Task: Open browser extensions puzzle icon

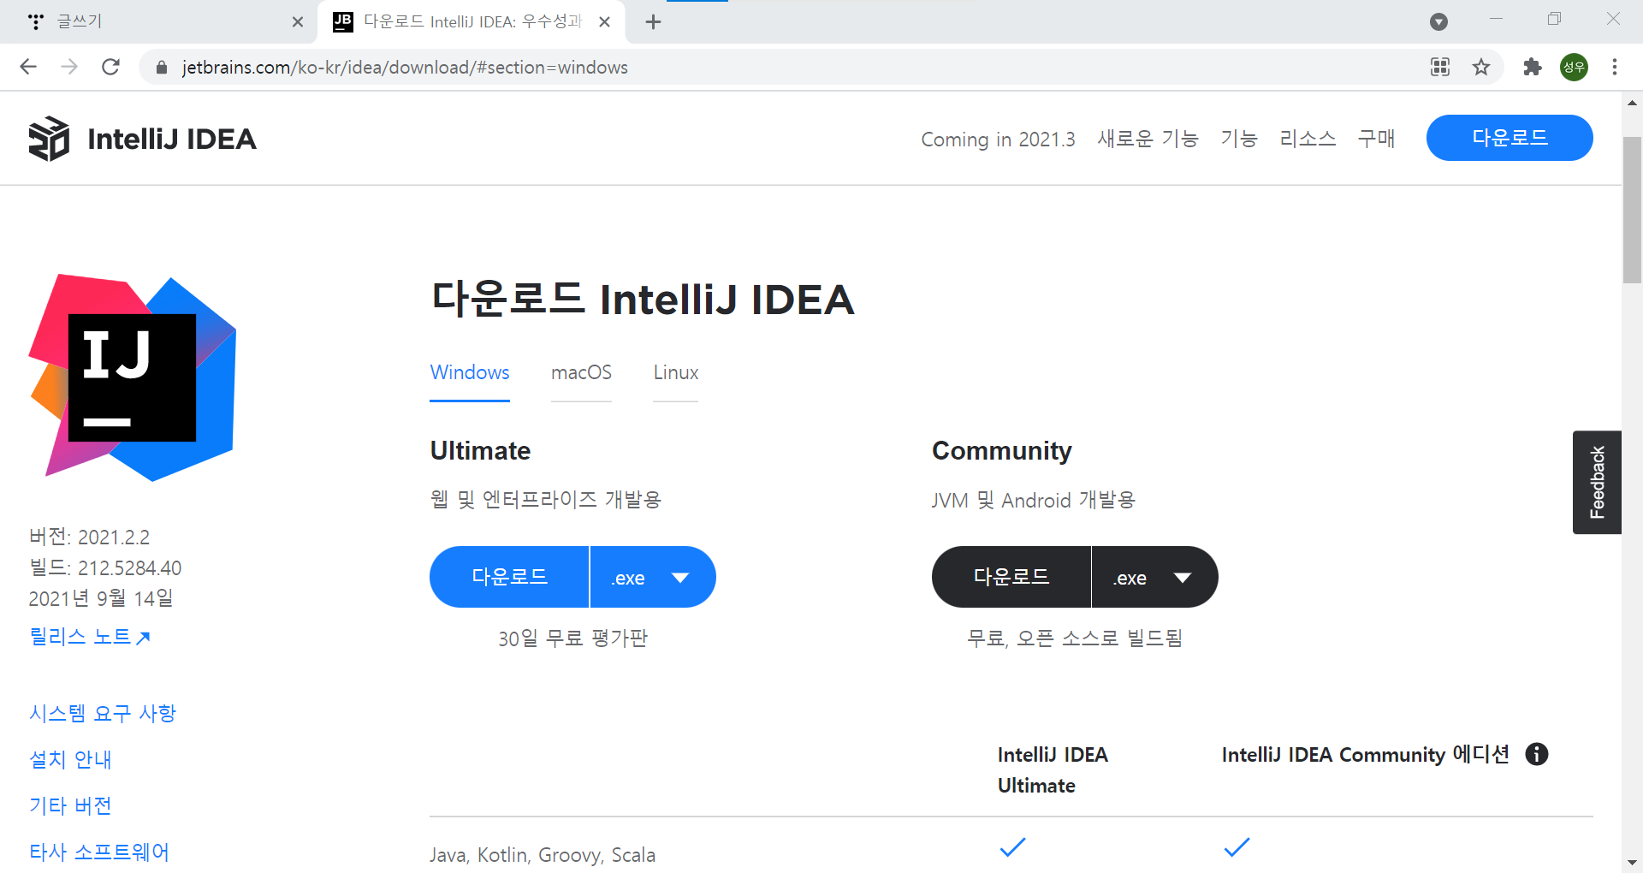Action: [x=1532, y=67]
